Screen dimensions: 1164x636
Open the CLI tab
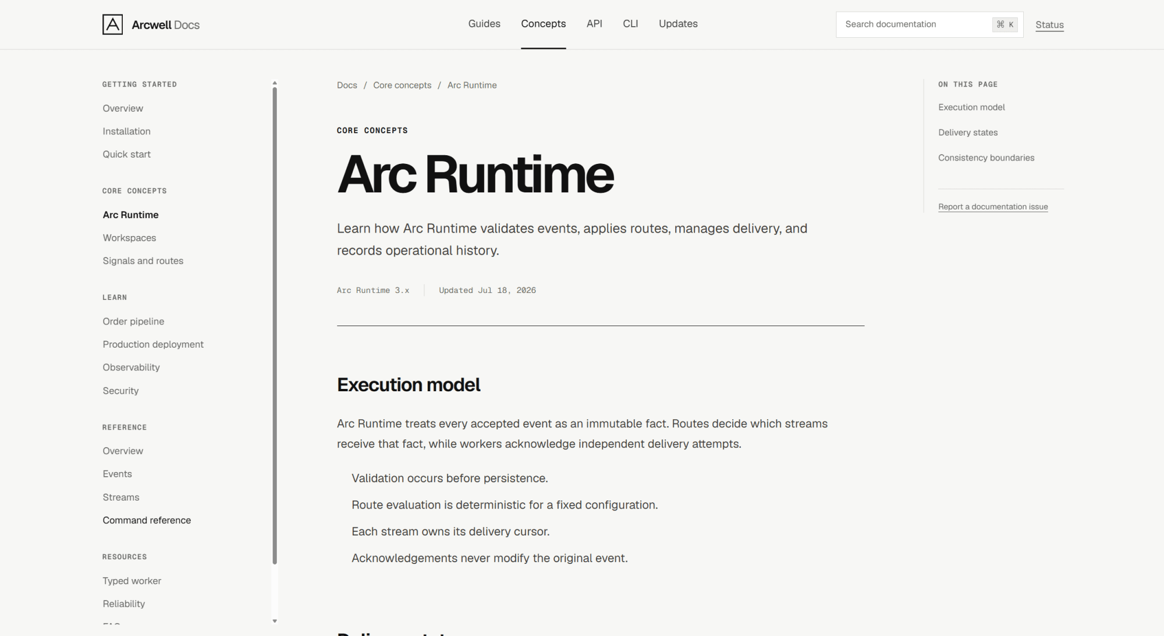[x=630, y=24]
